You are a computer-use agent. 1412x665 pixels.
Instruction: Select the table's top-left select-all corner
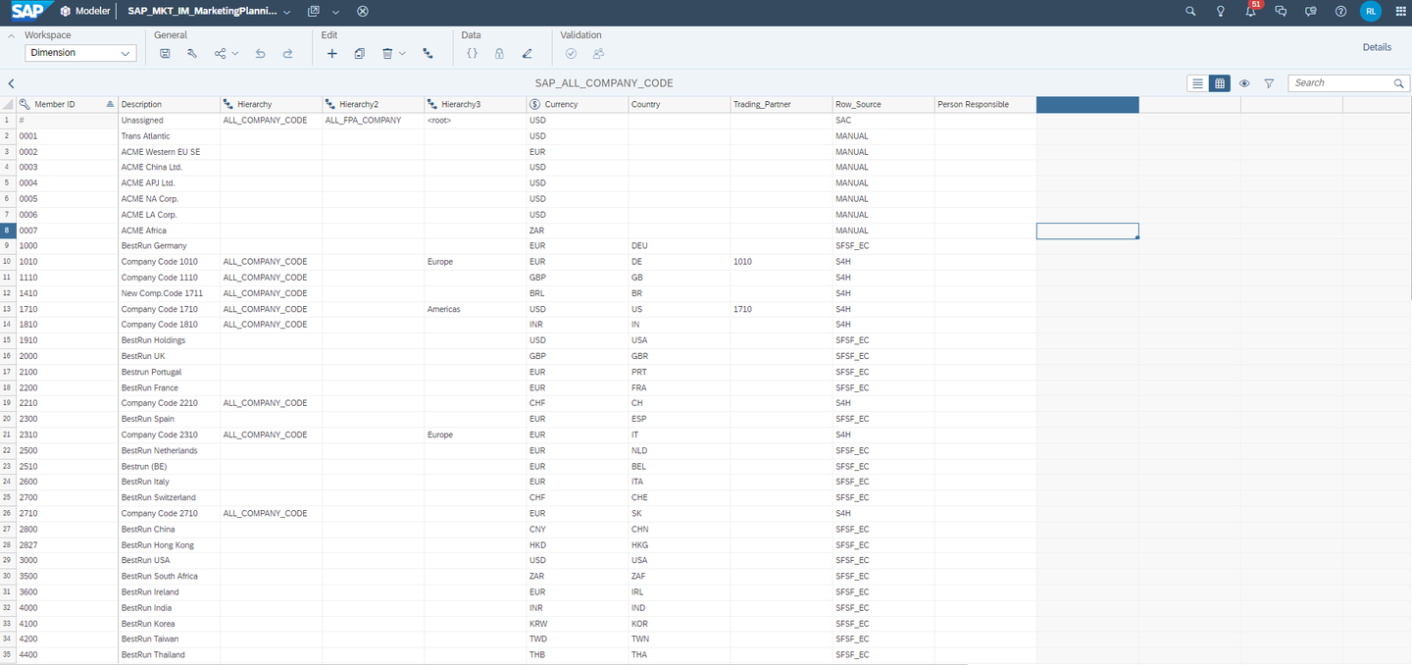click(8, 104)
